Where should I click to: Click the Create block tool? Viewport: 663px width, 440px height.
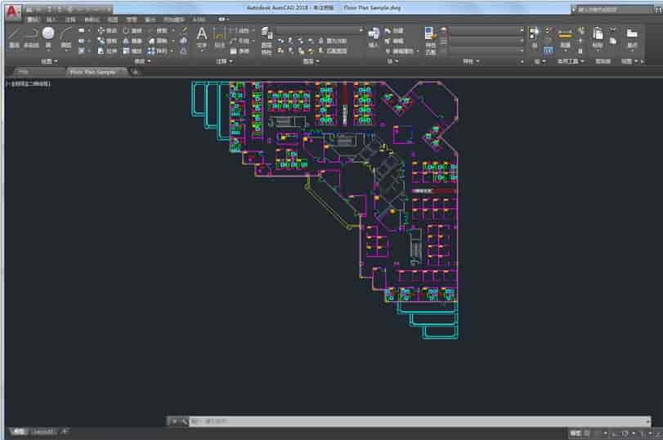pyautogui.click(x=394, y=30)
